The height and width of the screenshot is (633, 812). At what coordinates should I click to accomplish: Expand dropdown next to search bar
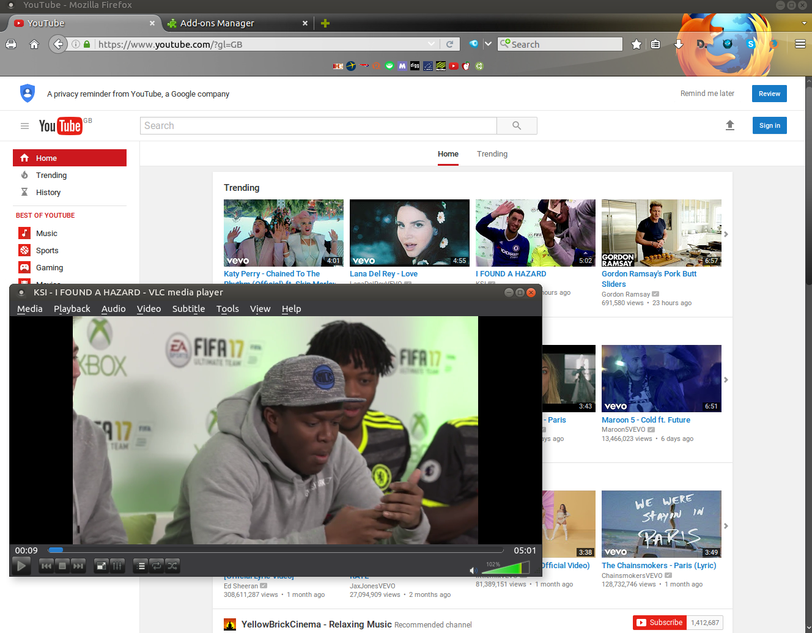tap(488, 44)
